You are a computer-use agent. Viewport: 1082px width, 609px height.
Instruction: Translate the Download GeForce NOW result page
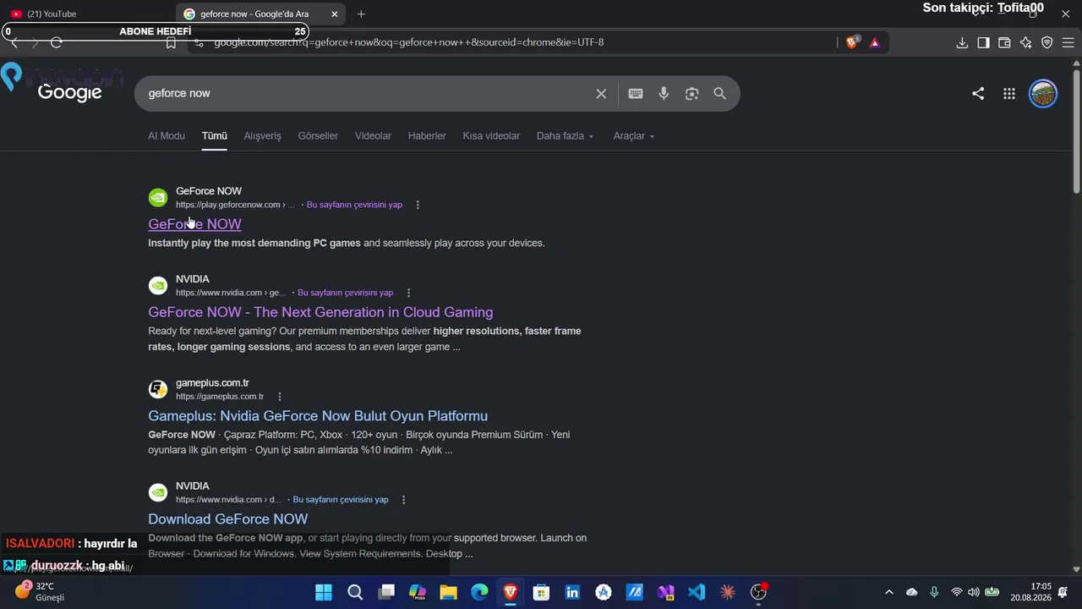(341, 500)
